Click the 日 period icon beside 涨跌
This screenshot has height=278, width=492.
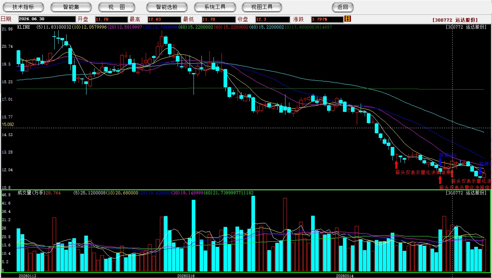coord(348,19)
